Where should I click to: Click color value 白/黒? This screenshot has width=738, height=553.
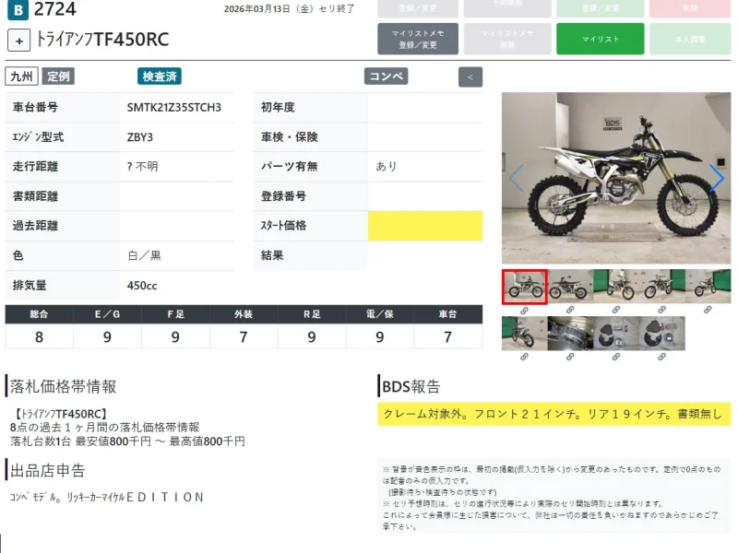(x=144, y=255)
